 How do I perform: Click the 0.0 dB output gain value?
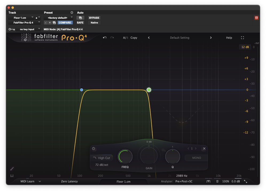[236, 181]
